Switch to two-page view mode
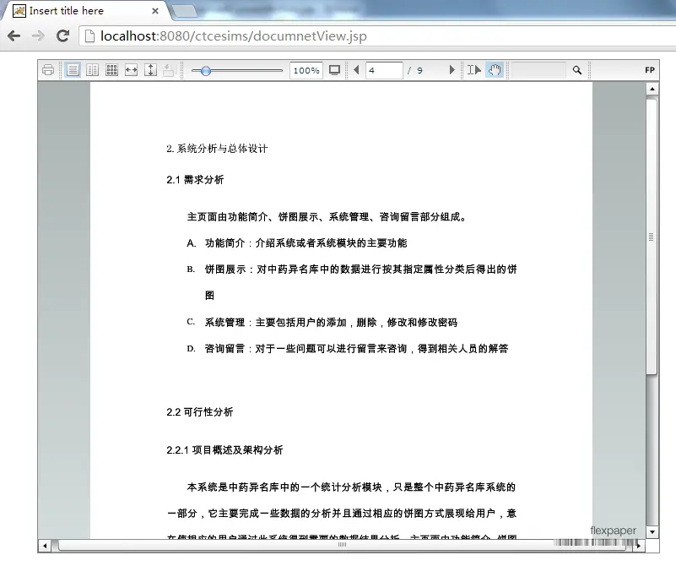676x588 pixels. coord(92,70)
